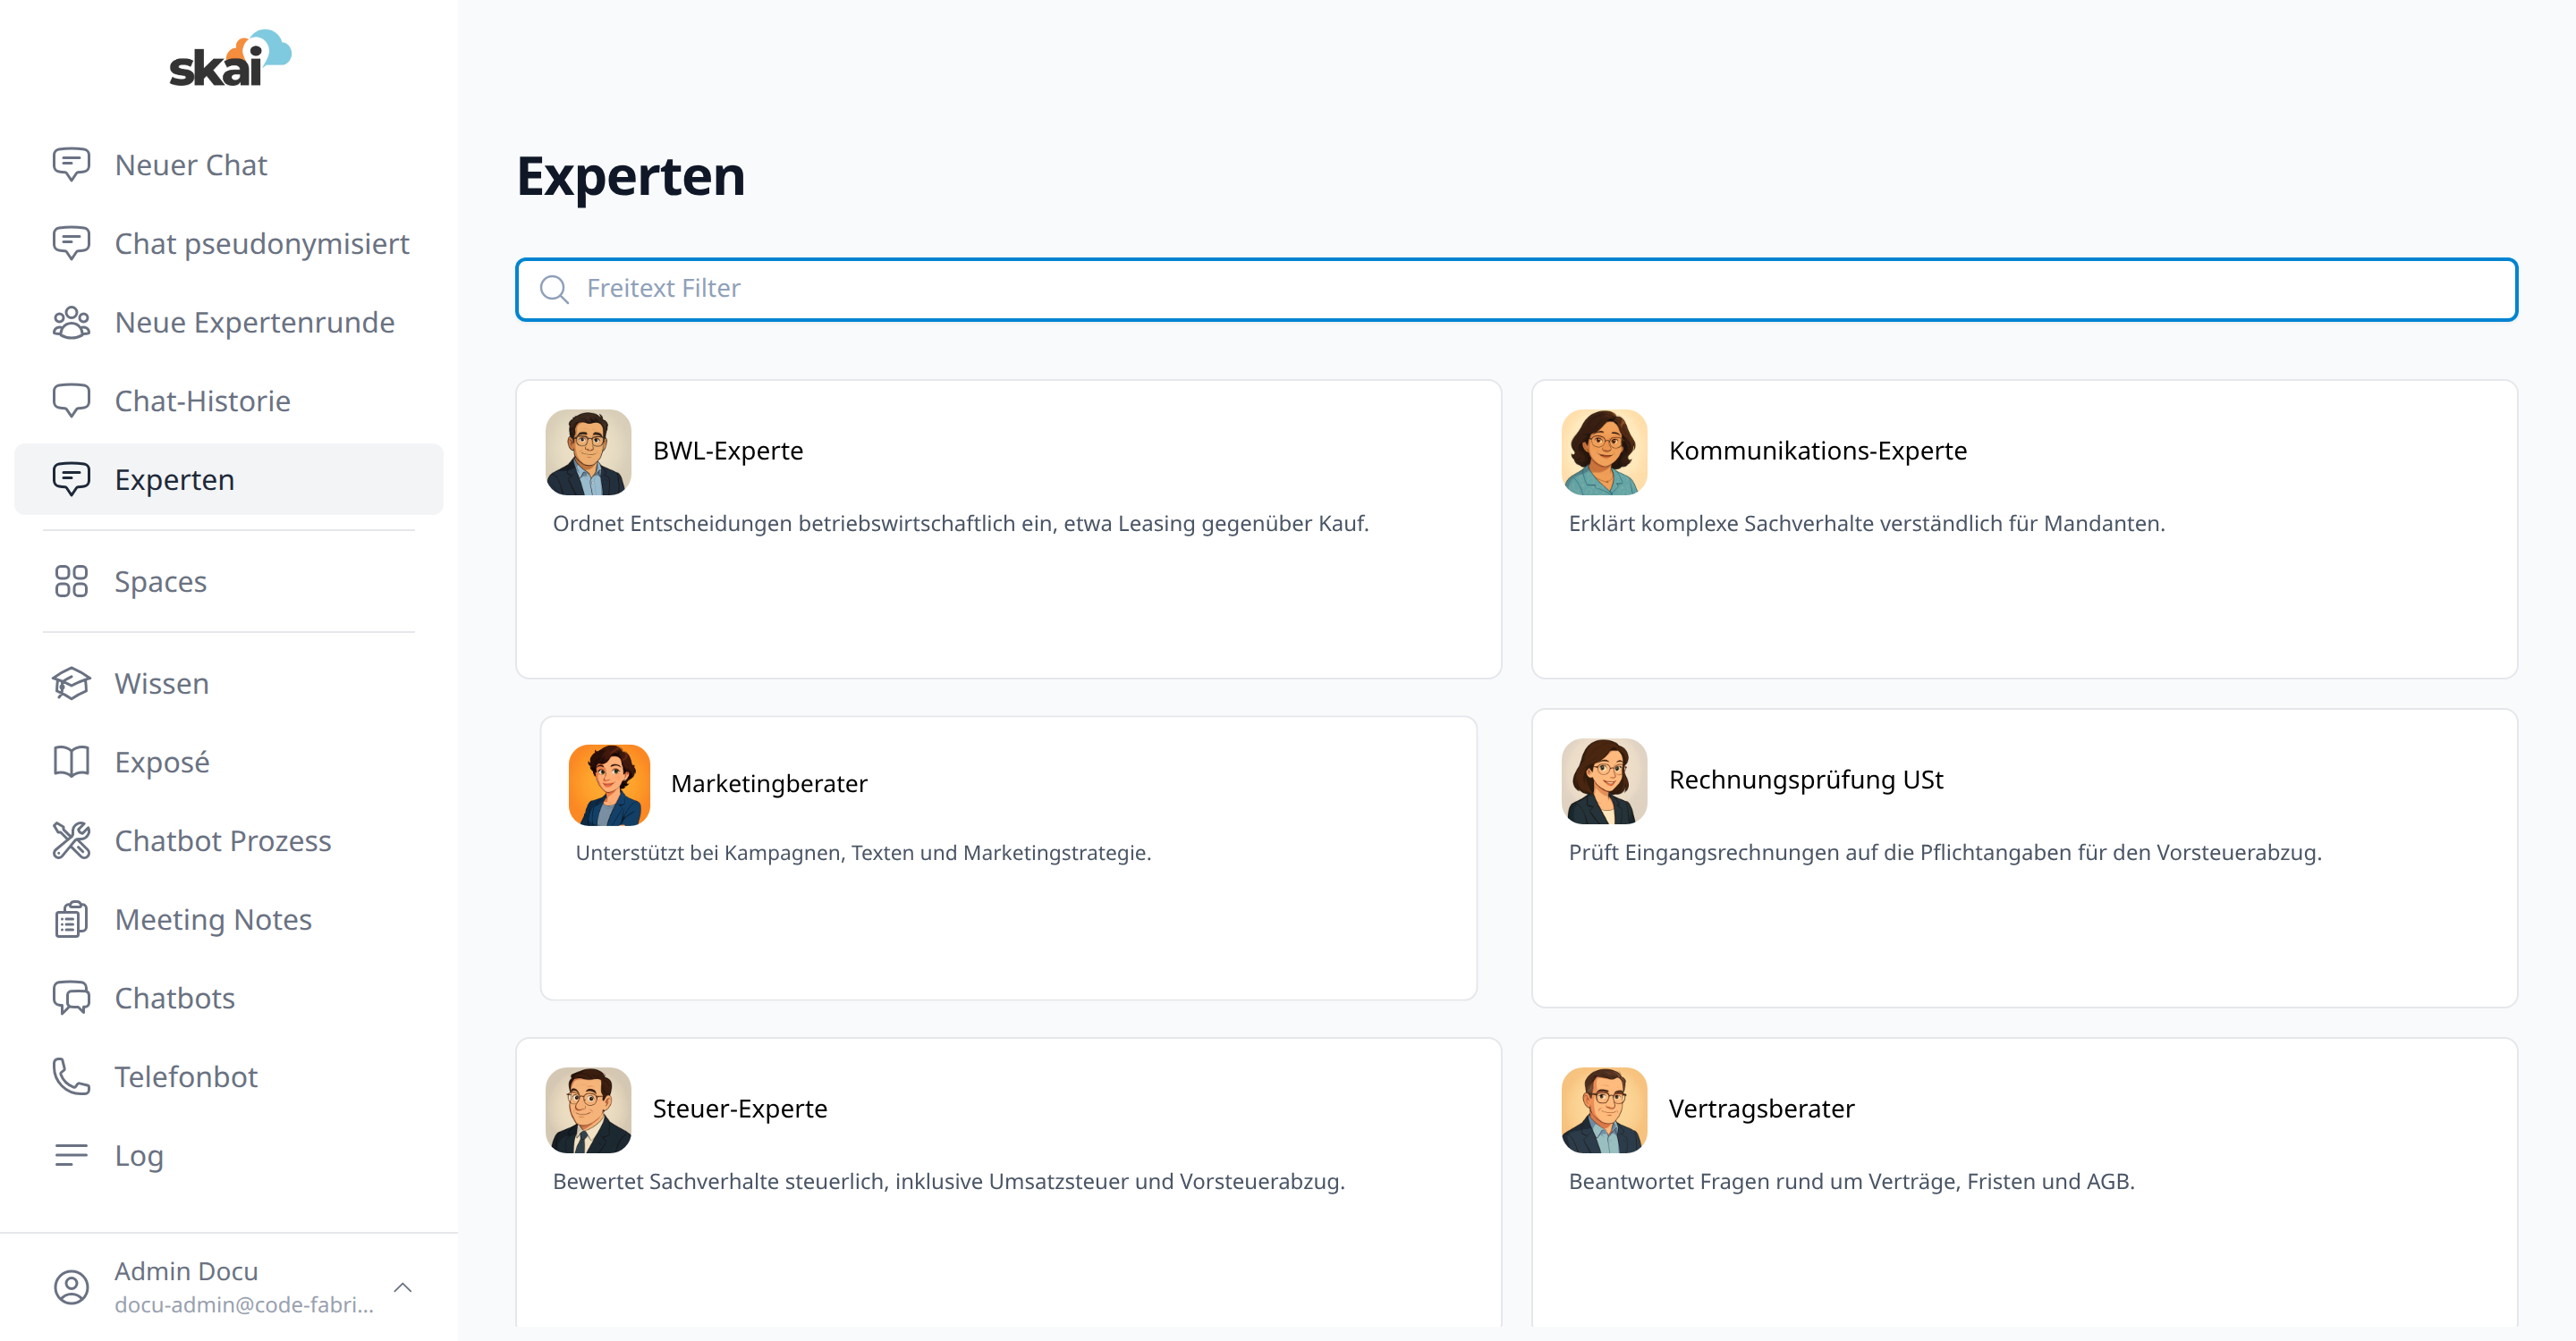Click the Exposé book icon

click(x=71, y=763)
